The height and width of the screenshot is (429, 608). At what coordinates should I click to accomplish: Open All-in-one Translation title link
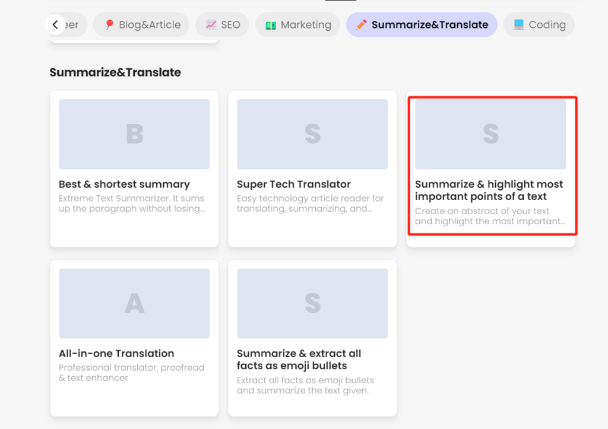point(116,354)
